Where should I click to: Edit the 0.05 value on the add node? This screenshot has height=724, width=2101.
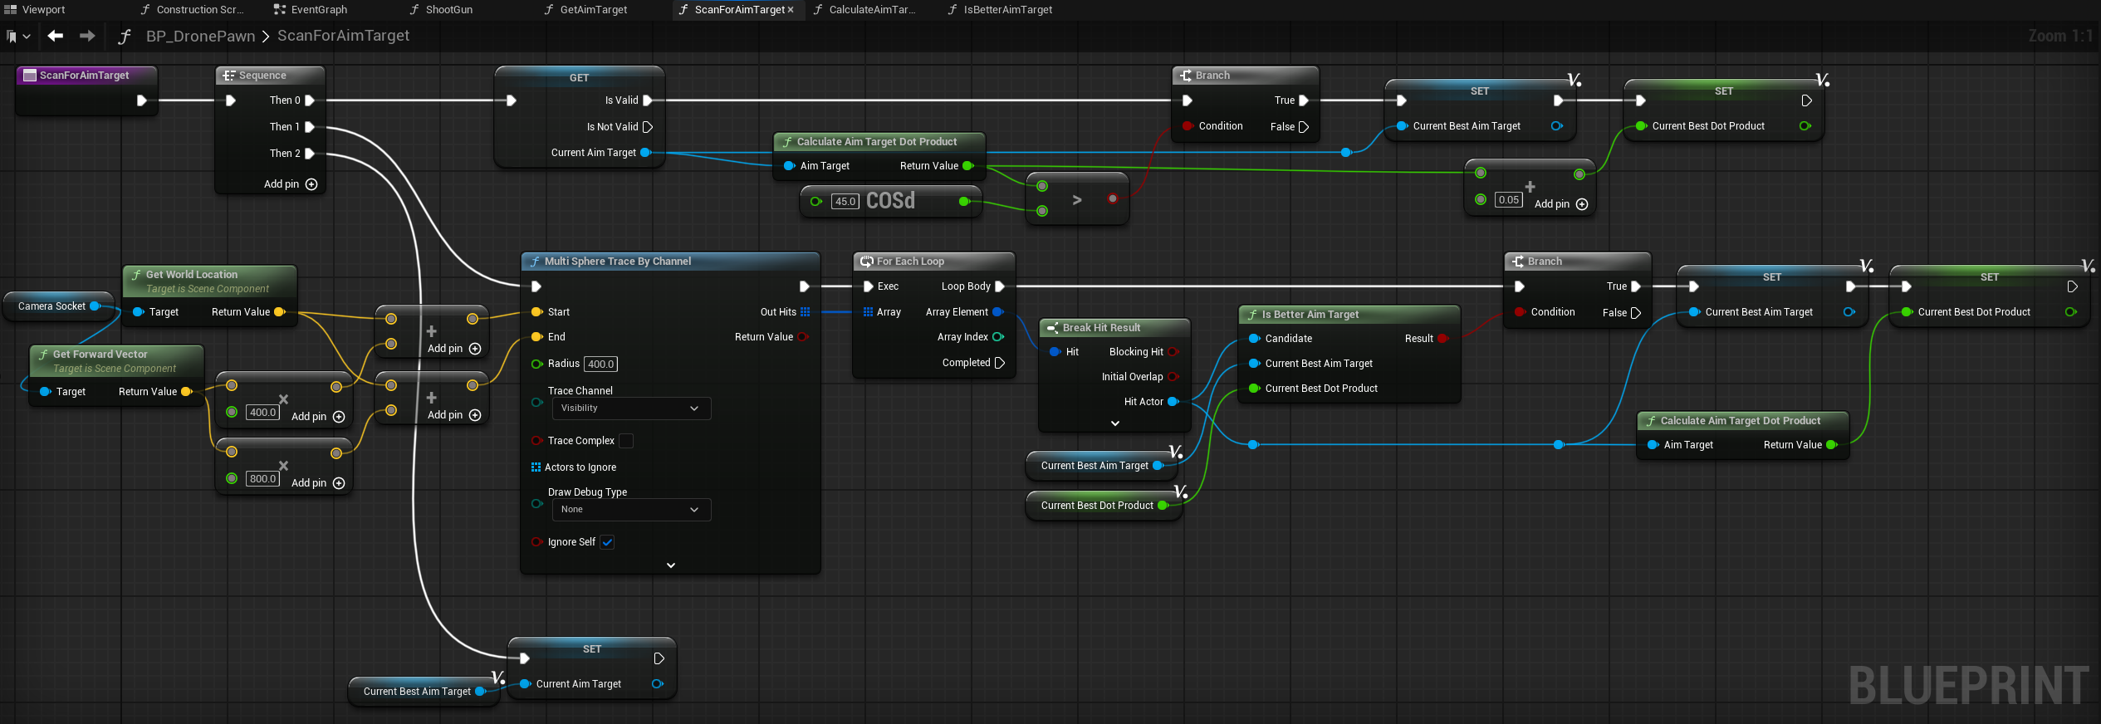tap(1508, 199)
